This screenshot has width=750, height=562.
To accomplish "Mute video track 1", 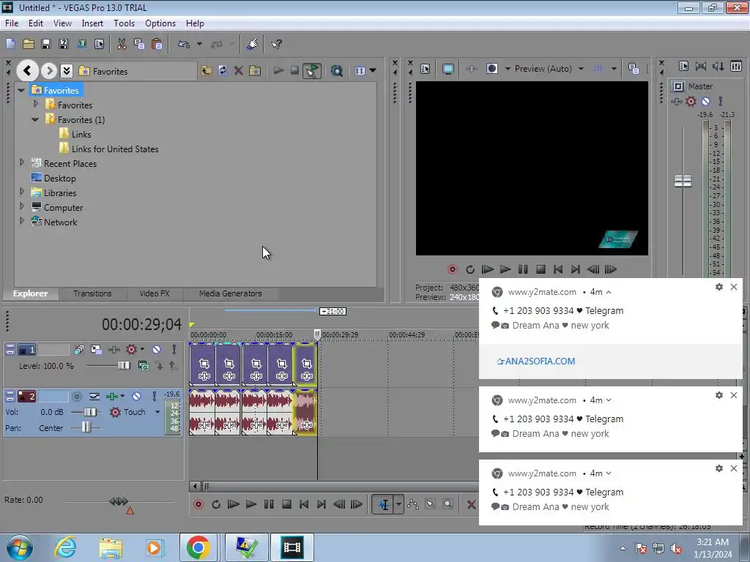I will coord(157,350).
